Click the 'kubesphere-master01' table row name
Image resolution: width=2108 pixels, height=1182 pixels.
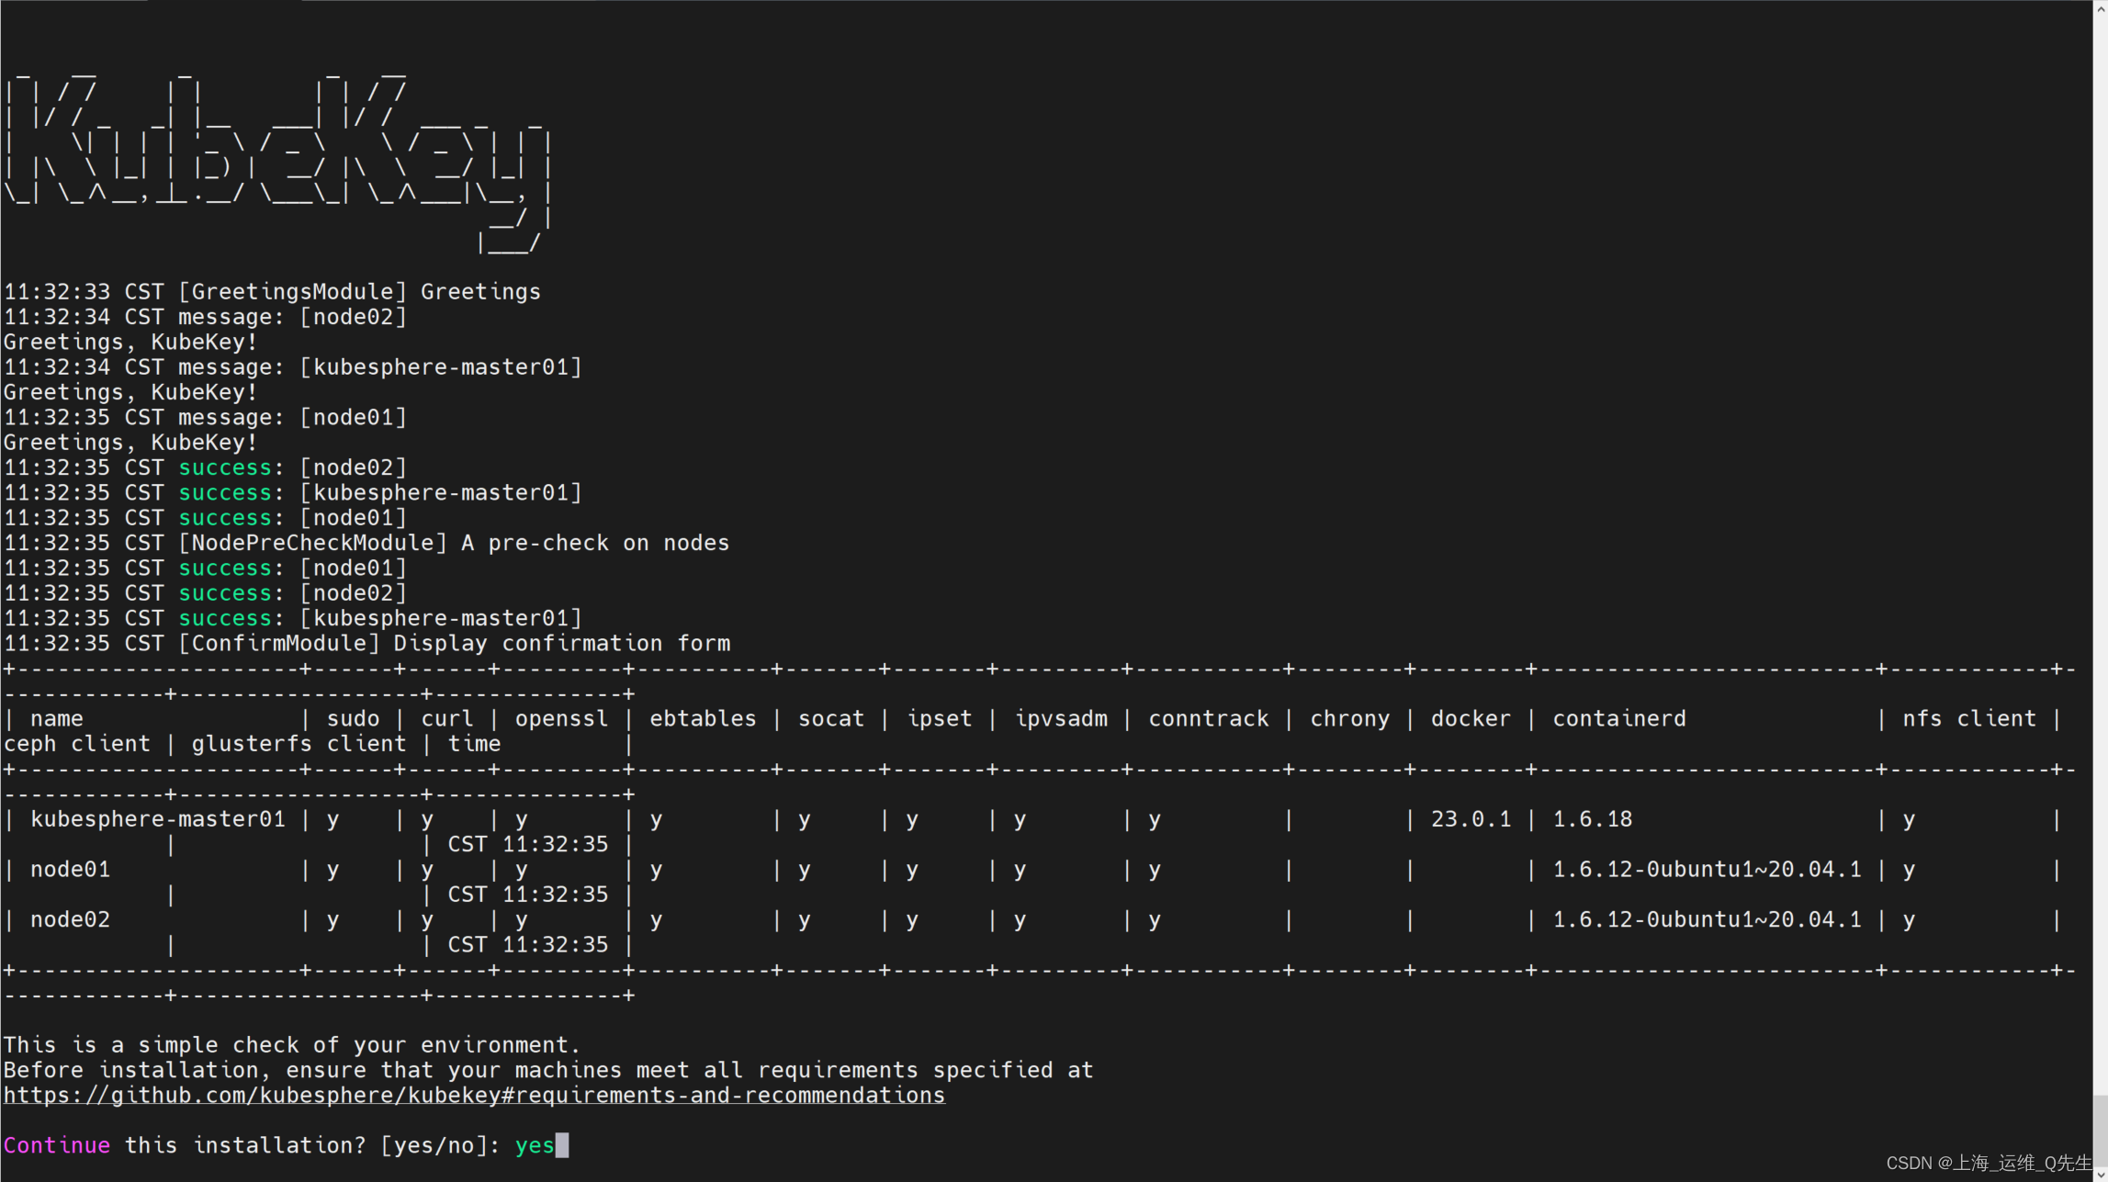[x=158, y=819]
